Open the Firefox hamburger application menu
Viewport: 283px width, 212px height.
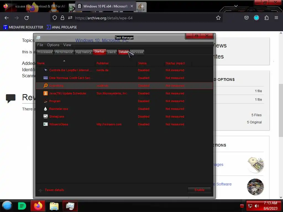[276, 18]
